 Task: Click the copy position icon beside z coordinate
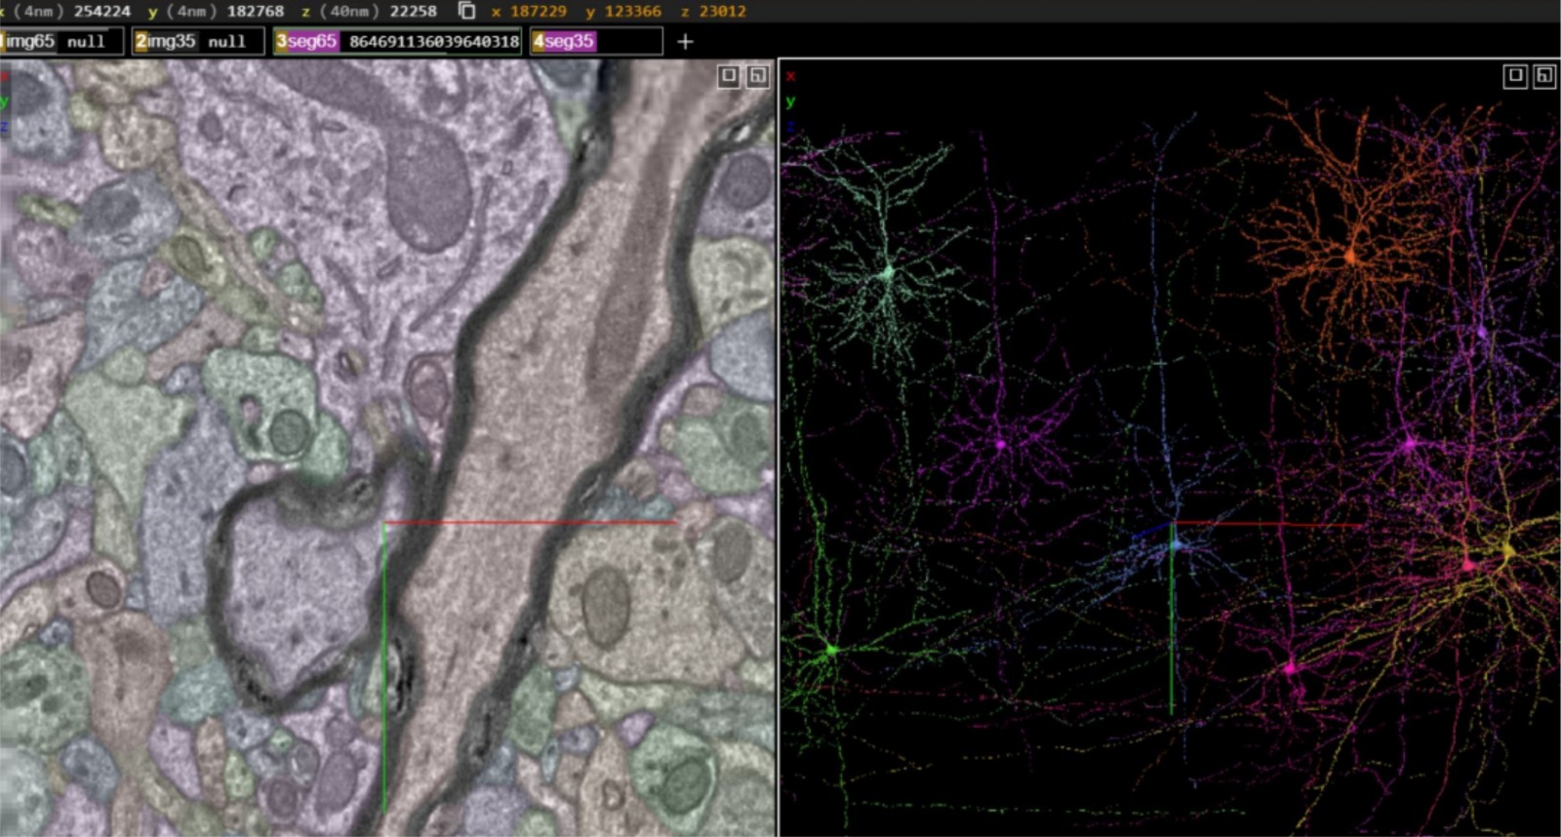pyautogui.click(x=467, y=11)
